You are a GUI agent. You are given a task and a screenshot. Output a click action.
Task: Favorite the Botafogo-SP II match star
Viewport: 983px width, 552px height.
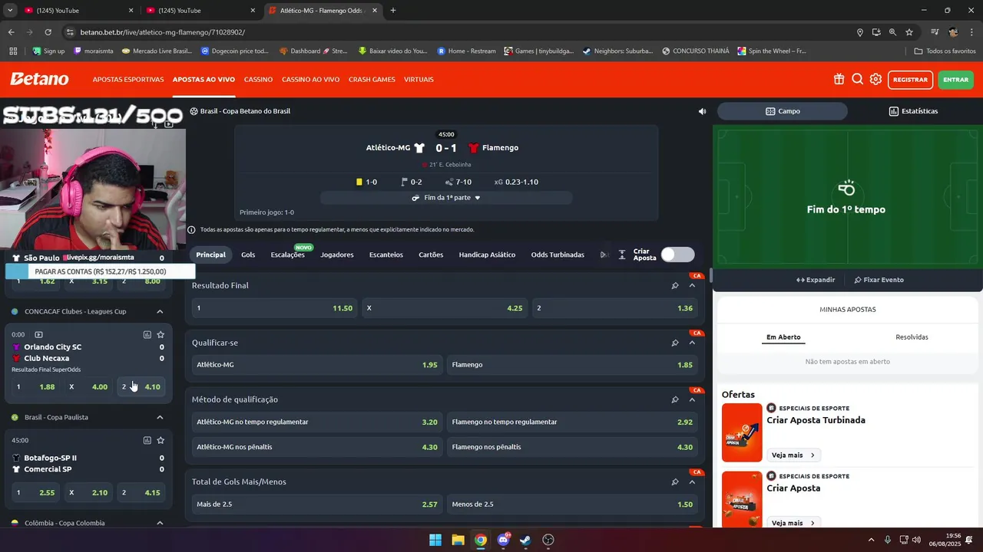click(x=161, y=440)
